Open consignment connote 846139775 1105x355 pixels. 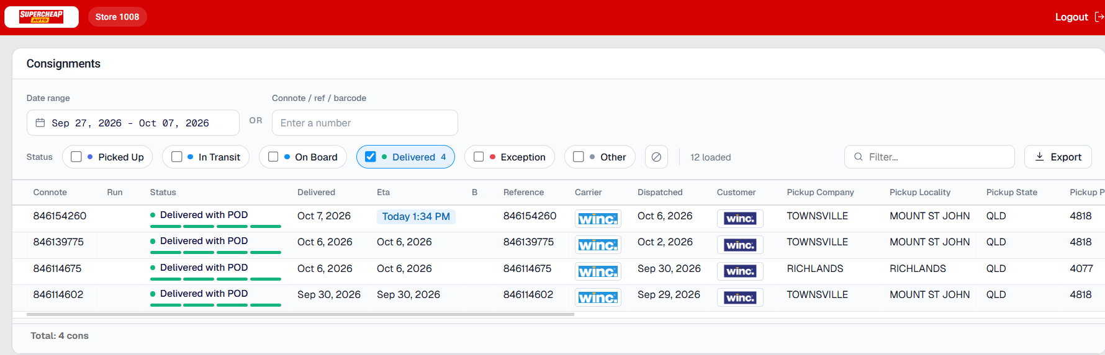tap(58, 242)
